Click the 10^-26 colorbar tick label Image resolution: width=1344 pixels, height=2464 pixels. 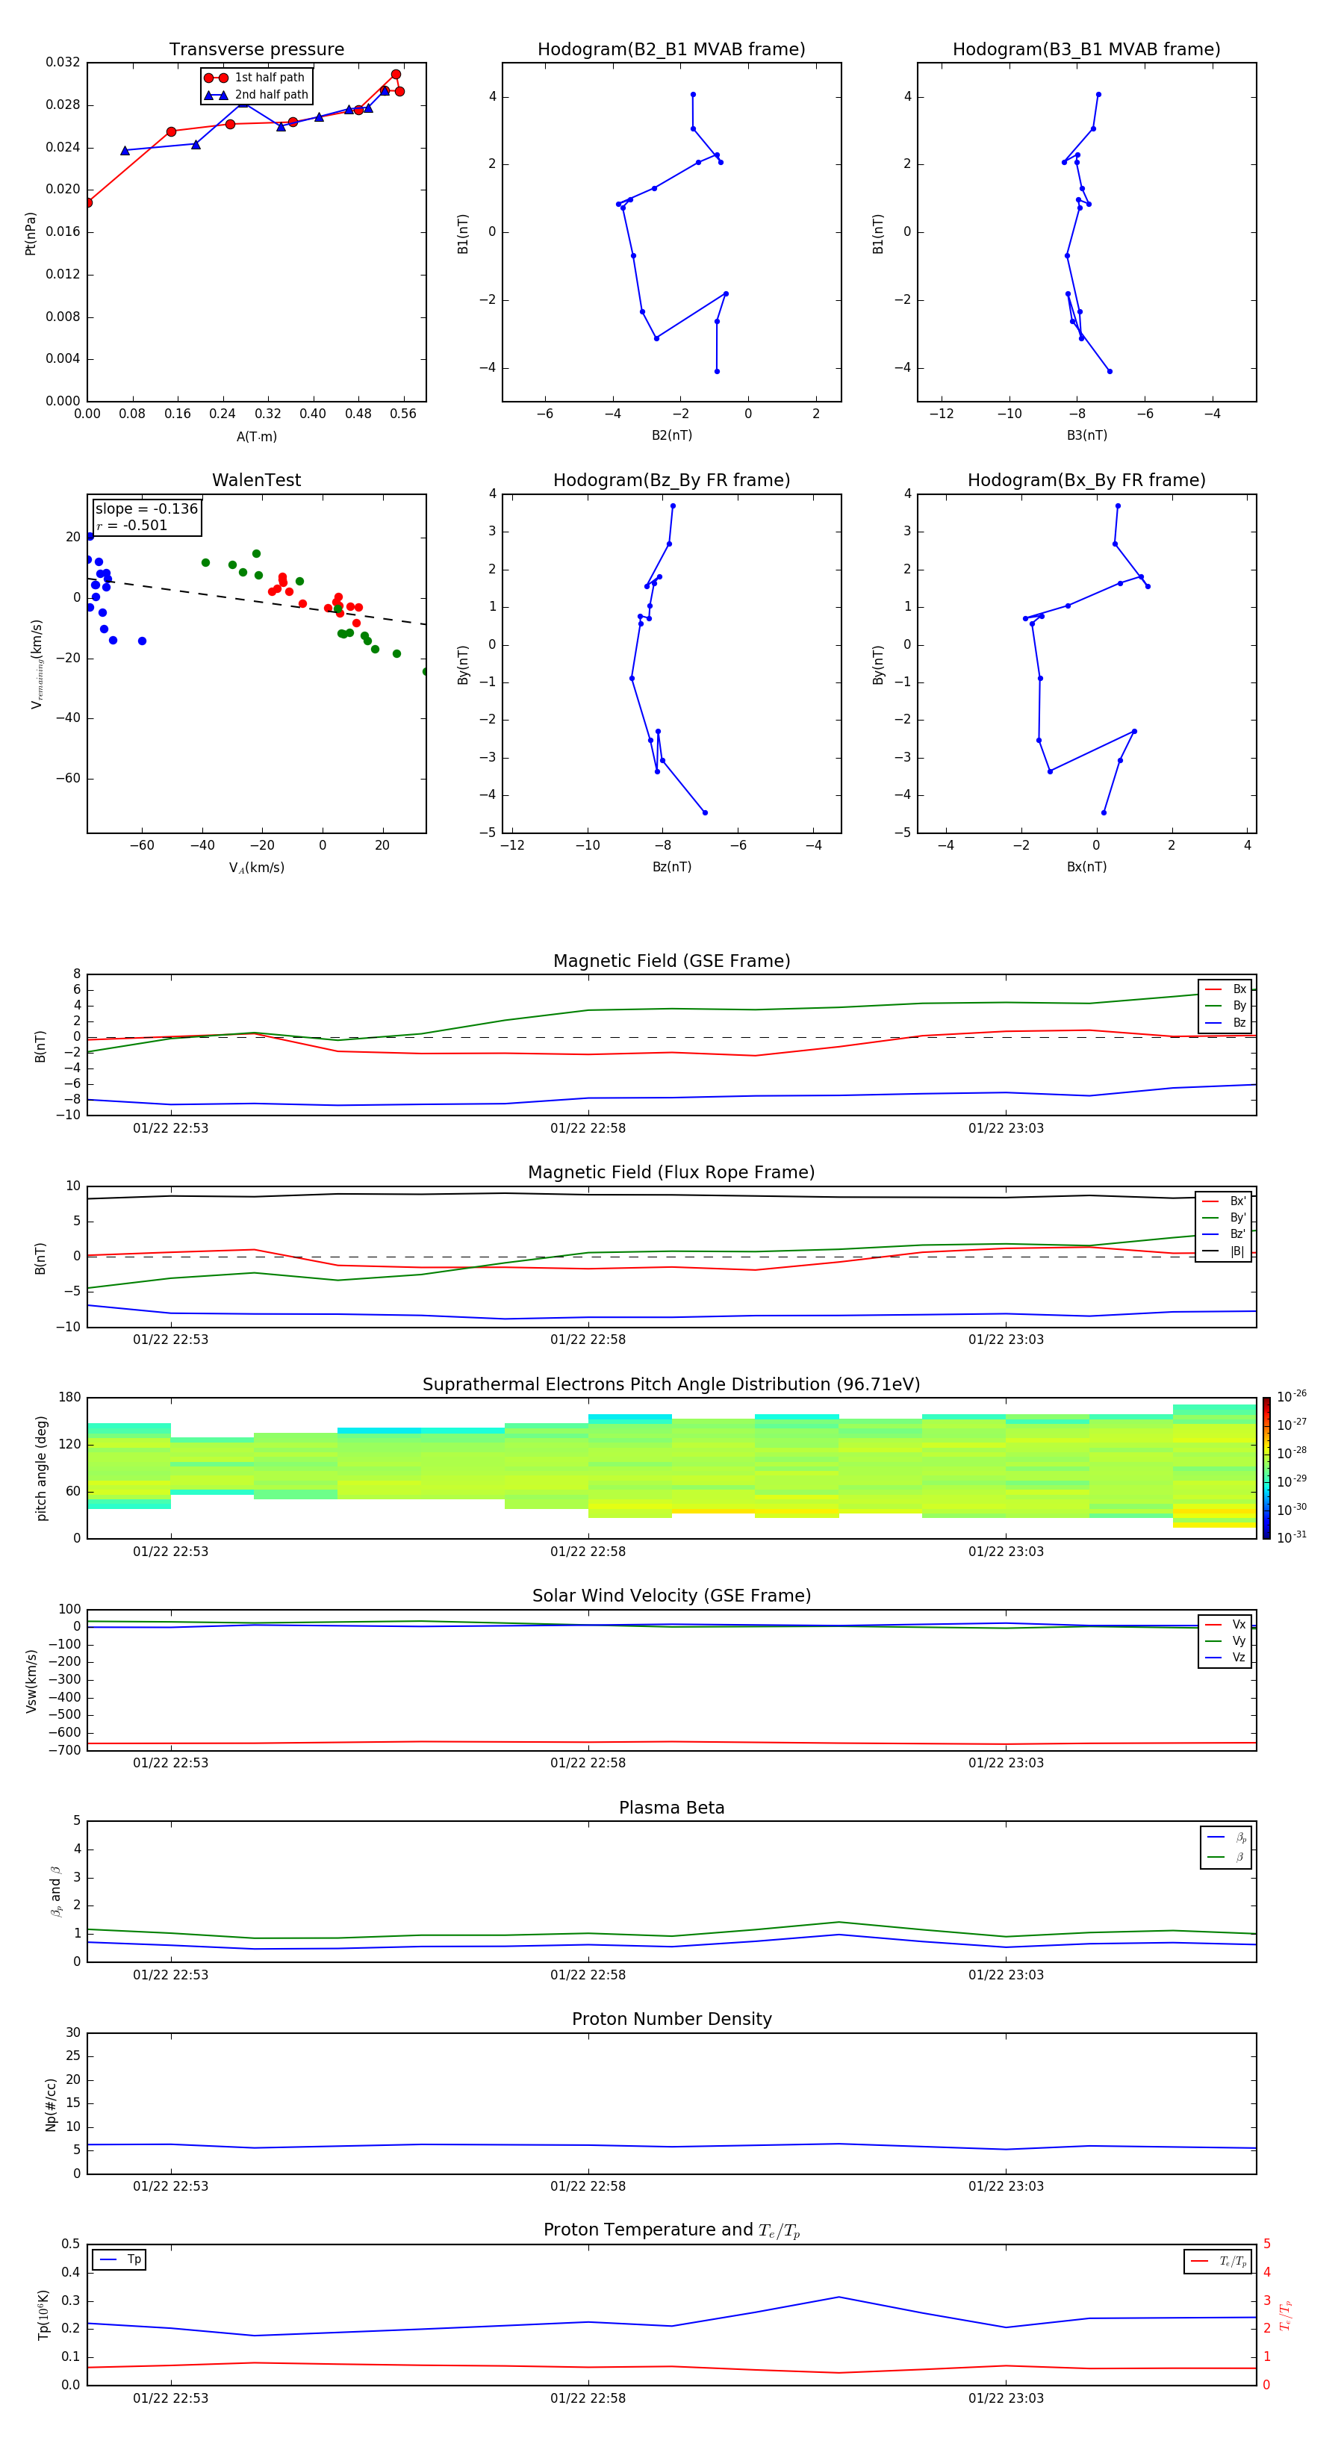[x=1292, y=1396]
